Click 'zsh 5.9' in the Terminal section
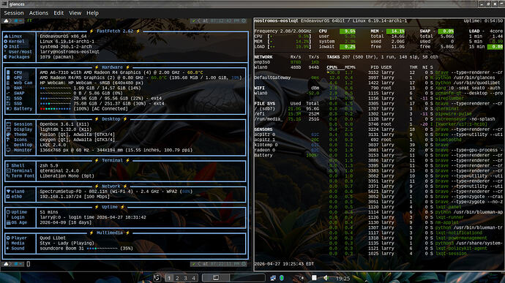 (49, 165)
